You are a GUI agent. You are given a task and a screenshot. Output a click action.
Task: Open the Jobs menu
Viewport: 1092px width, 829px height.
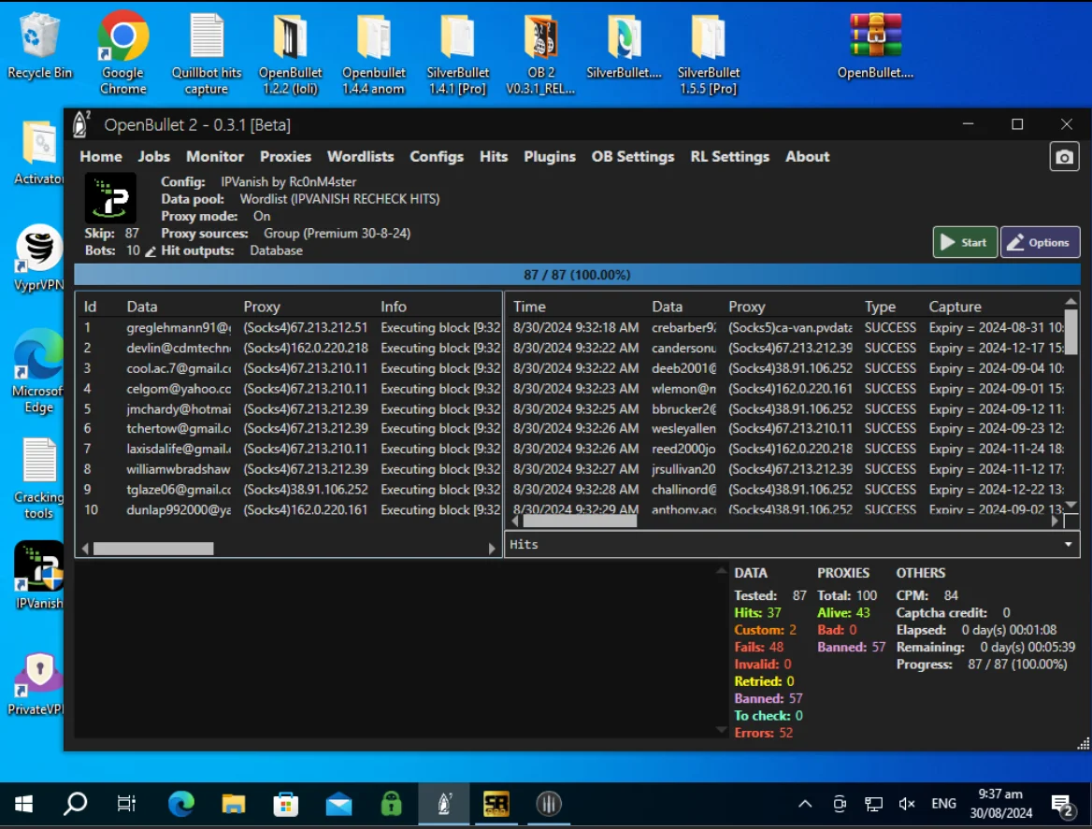tap(154, 157)
